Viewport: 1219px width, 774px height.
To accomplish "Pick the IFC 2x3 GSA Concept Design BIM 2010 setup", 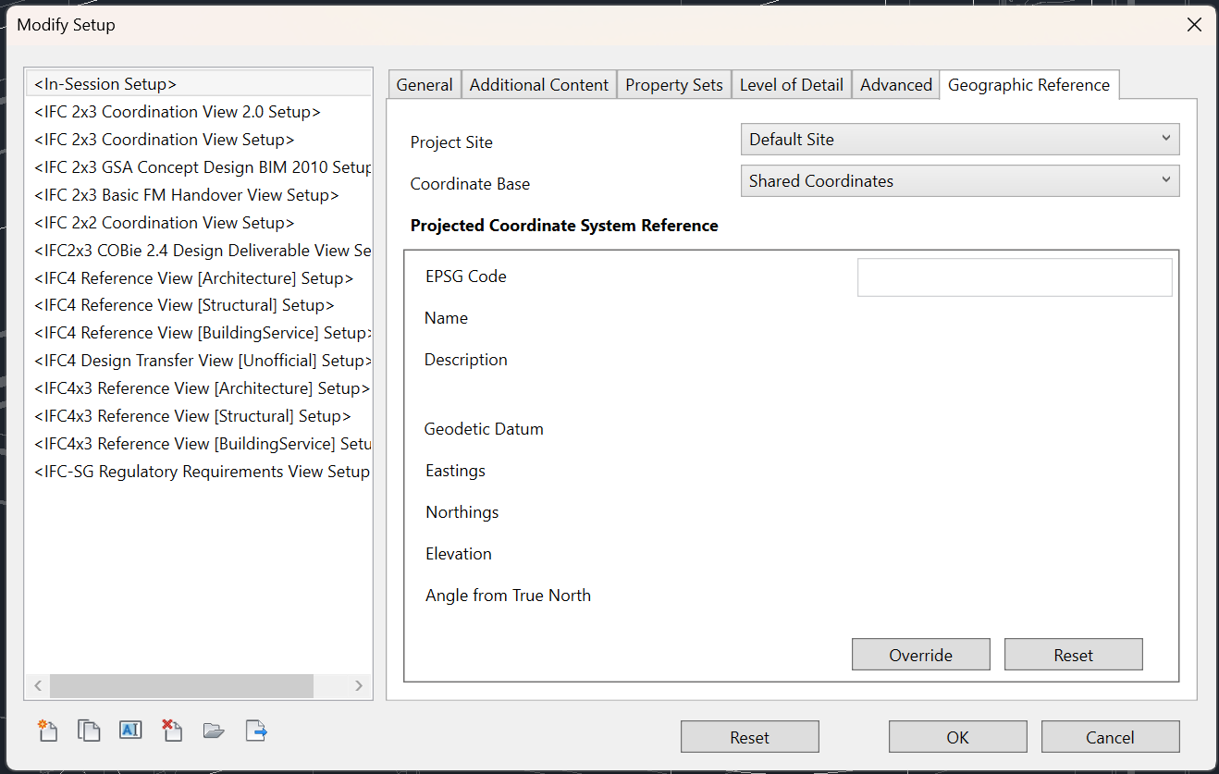I will coord(199,167).
